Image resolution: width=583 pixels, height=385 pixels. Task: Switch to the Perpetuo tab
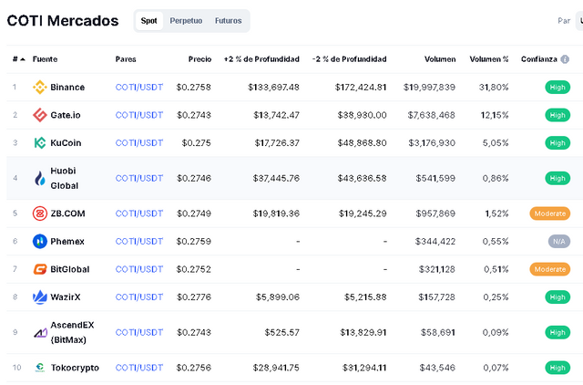pos(186,21)
